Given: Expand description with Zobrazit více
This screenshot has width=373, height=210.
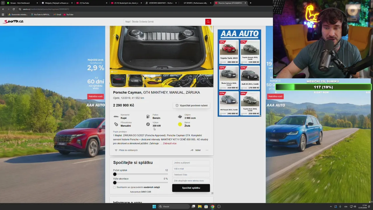Looking at the screenshot, I should click(x=170, y=143).
